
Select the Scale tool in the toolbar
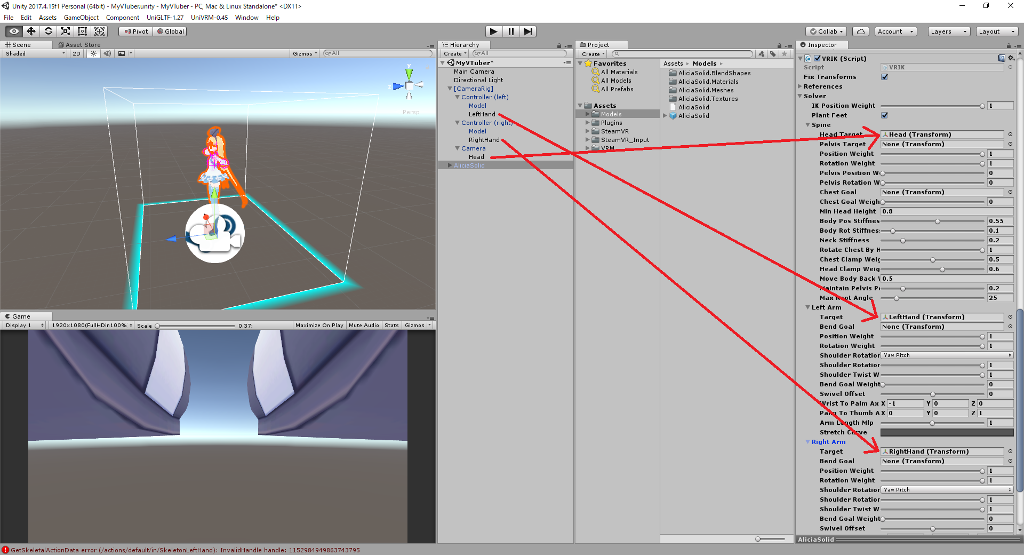(65, 31)
